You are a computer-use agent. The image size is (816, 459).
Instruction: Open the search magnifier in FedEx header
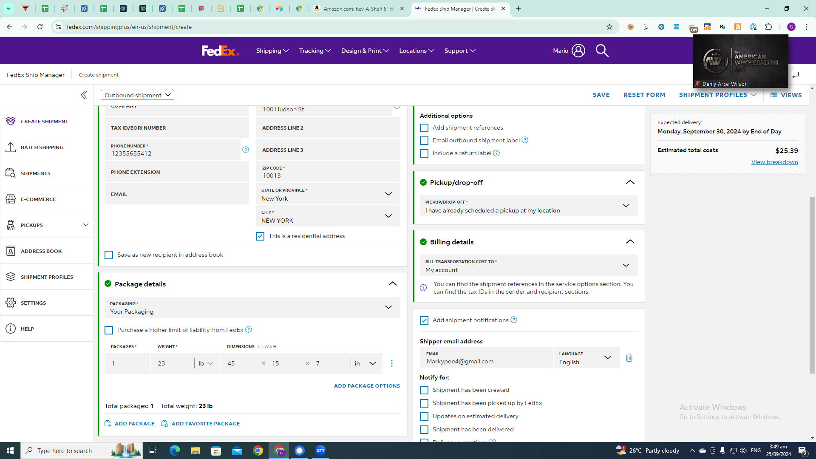click(x=602, y=51)
